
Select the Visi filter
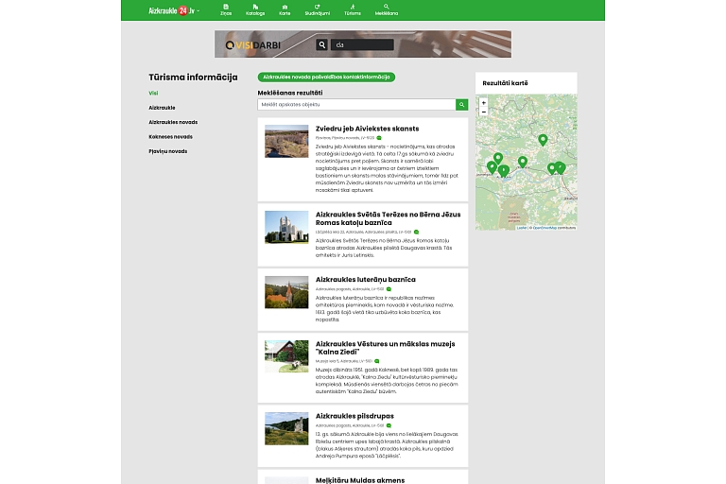tap(153, 93)
